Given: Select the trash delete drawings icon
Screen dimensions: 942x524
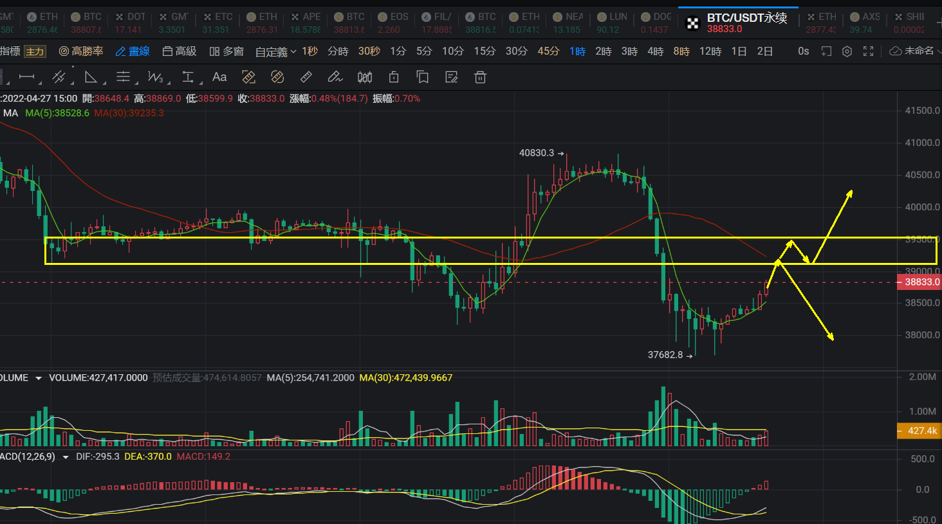Looking at the screenshot, I should pyautogui.click(x=480, y=78).
